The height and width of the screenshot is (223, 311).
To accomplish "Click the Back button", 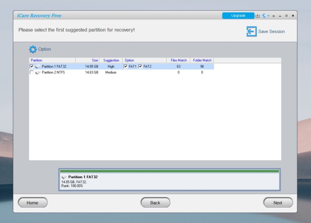I will pyautogui.click(x=155, y=203).
